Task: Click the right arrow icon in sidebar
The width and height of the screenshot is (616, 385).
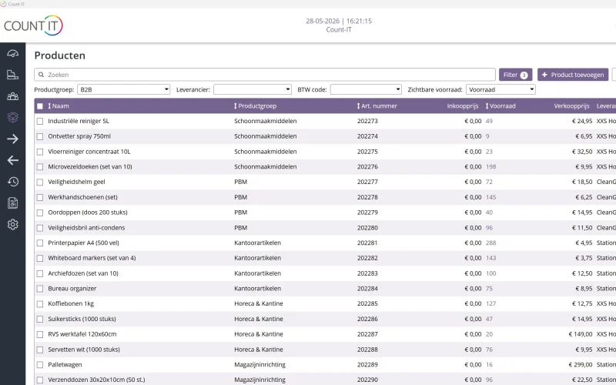Action: coord(12,139)
